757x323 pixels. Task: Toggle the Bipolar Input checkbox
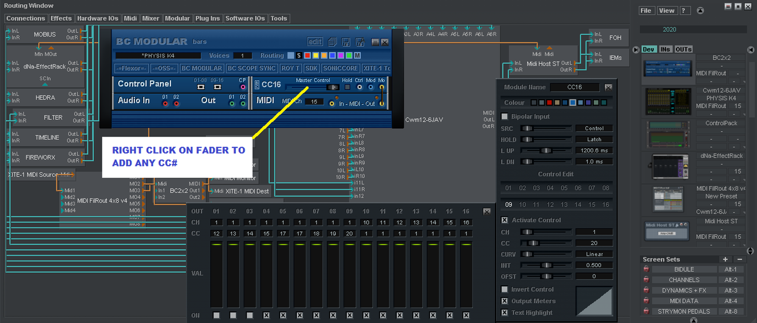pyautogui.click(x=504, y=116)
